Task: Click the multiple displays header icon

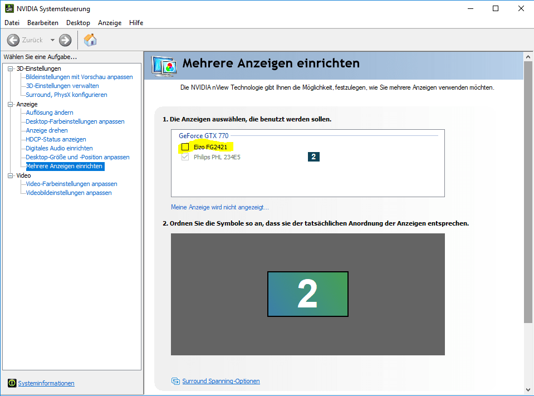Action: (x=164, y=66)
